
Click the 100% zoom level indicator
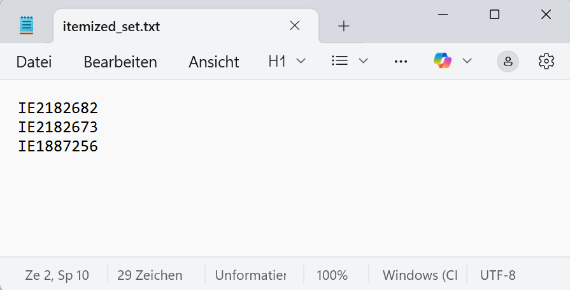point(332,275)
